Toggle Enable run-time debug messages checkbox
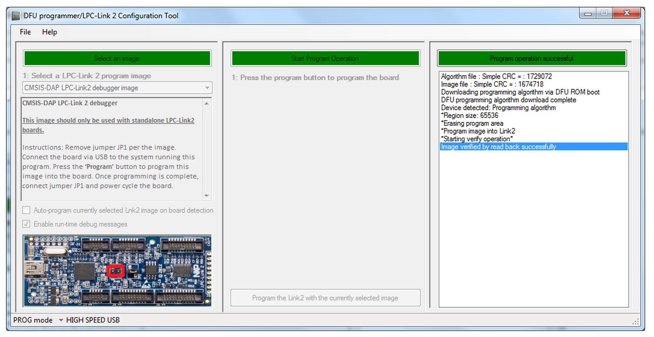Image resolution: width=654 pixels, height=337 pixels. [26, 224]
